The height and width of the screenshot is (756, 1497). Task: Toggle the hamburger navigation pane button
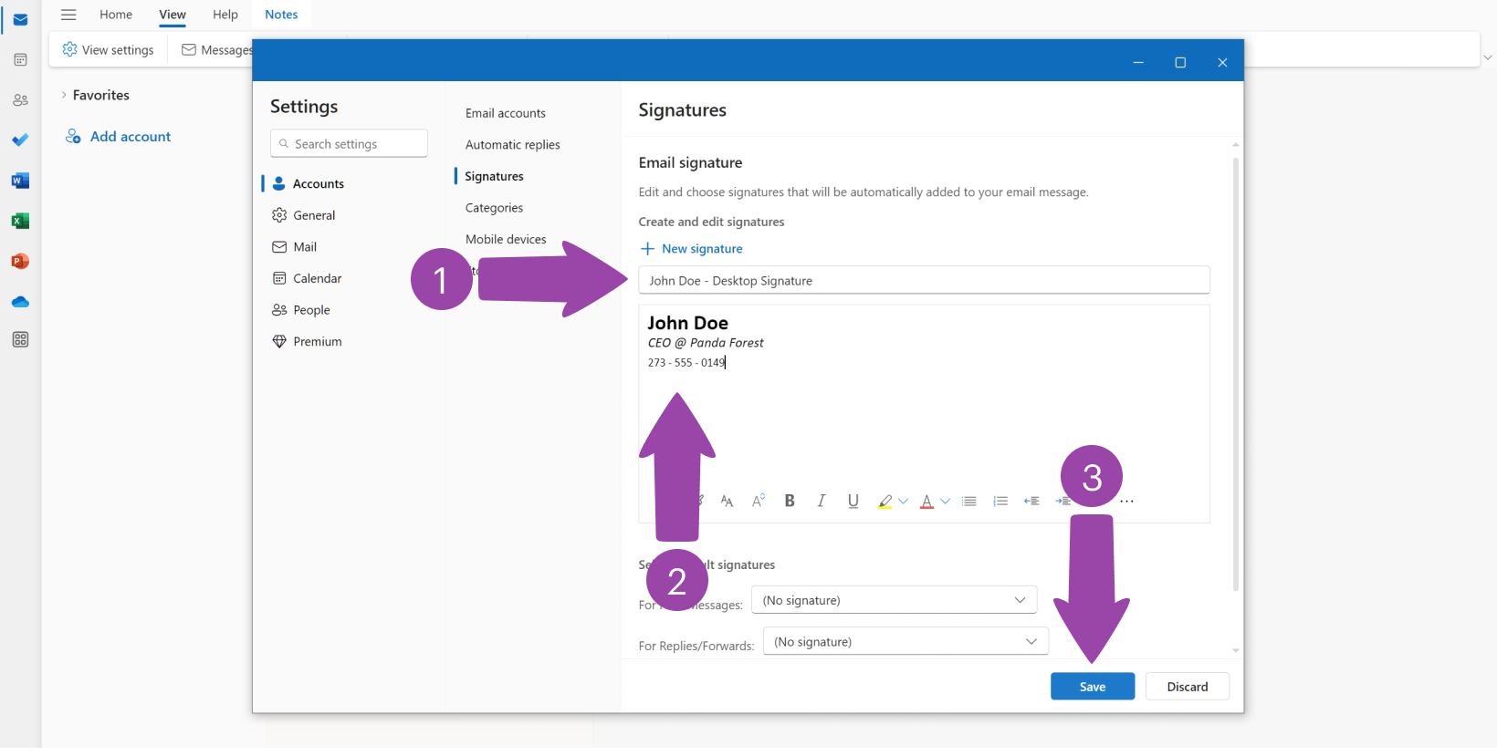(x=68, y=15)
